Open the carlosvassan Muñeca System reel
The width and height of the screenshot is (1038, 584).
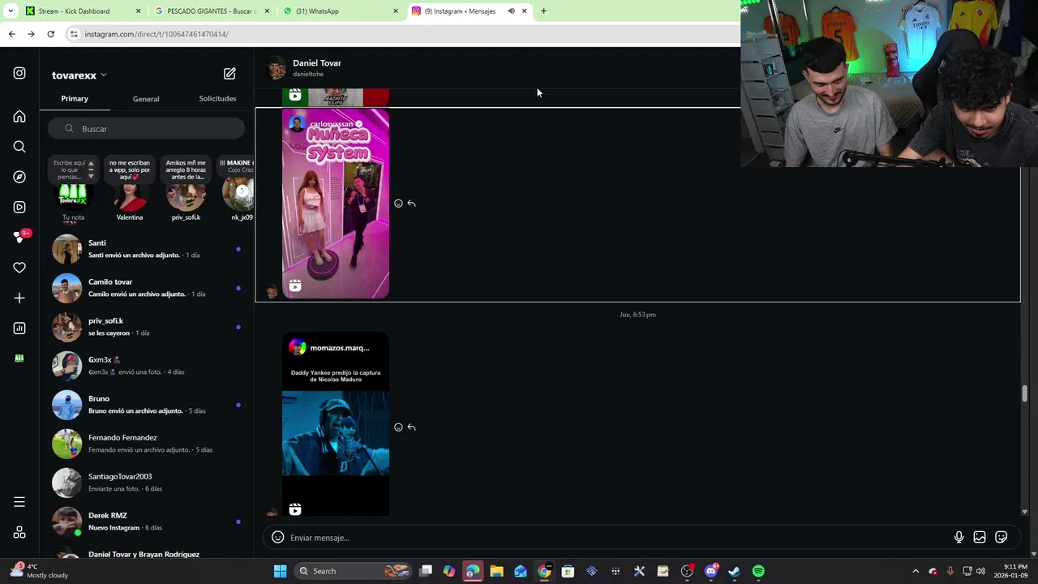pyautogui.click(x=336, y=204)
